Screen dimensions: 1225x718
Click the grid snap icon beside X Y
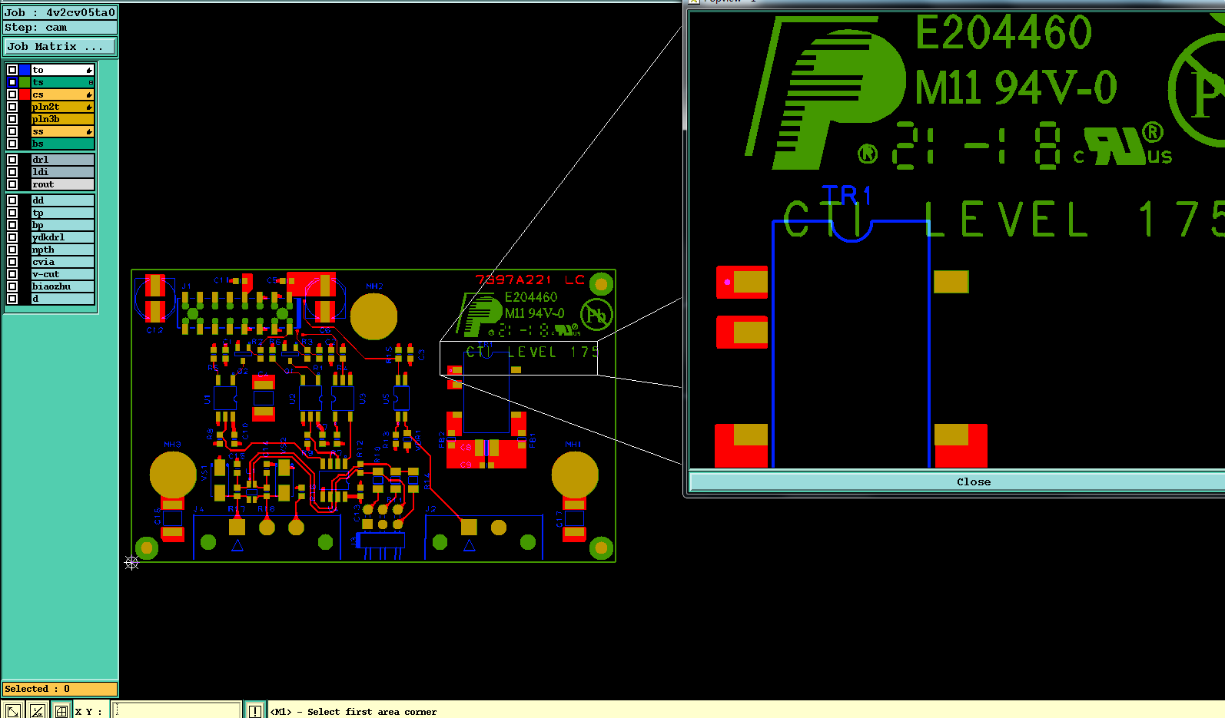coord(61,710)
